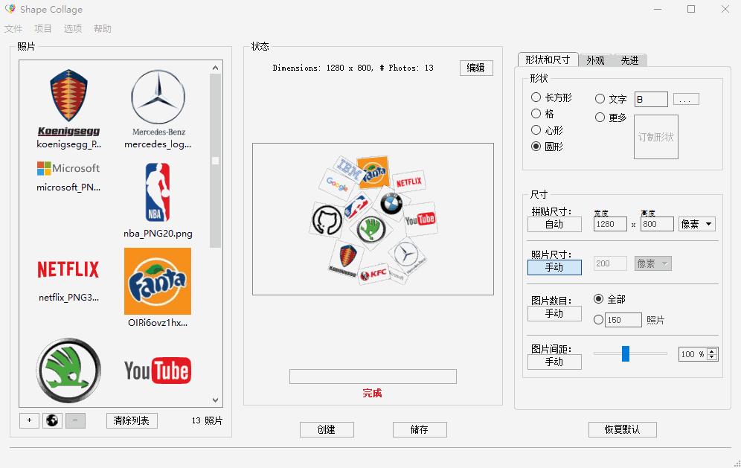
Task: Click the Shape Collage app icon in title bar
Action: pos(10,9)
